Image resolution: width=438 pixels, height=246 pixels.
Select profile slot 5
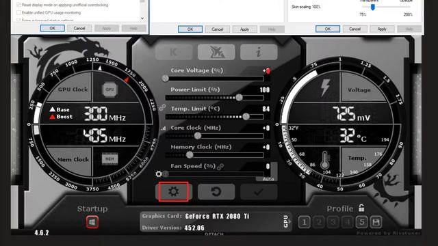[362, 222]
